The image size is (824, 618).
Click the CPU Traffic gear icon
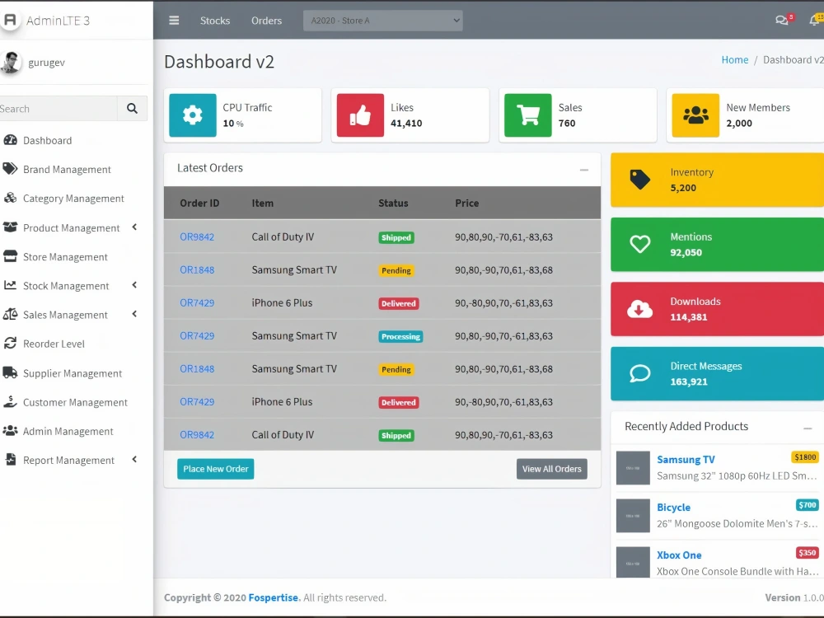click(x=192, y=115)
